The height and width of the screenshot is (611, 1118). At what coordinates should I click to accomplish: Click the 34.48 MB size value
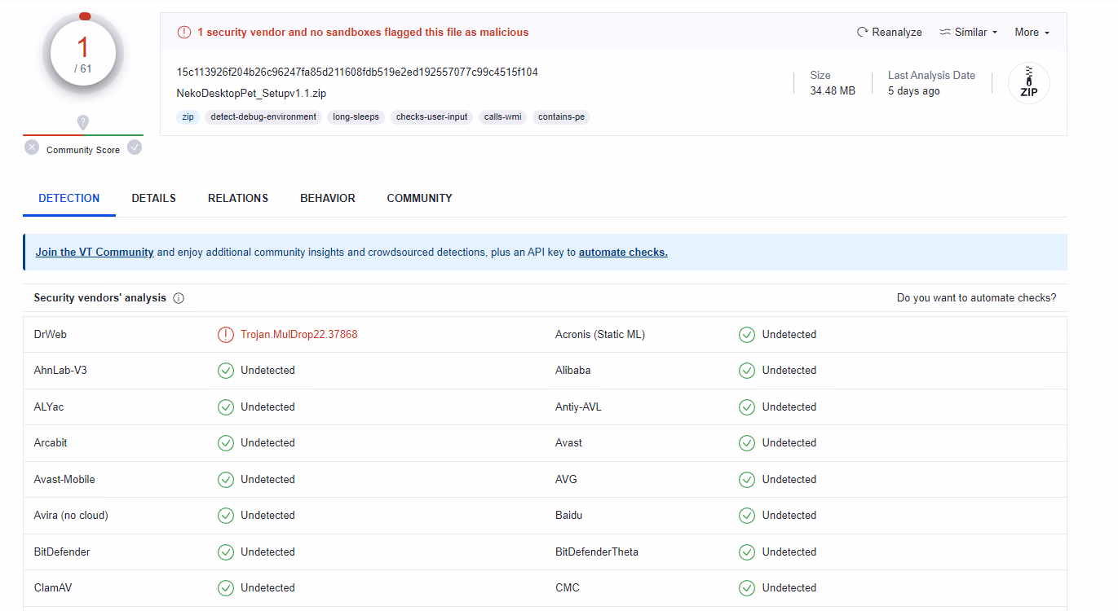point(833,91)
